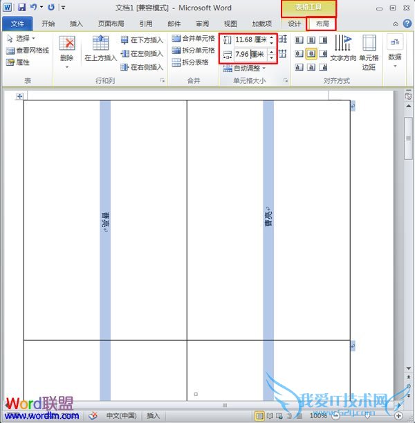This screenshot has height=423, width=415.
Task: Save the document from quick access toolbar
Action: [21, 8]
